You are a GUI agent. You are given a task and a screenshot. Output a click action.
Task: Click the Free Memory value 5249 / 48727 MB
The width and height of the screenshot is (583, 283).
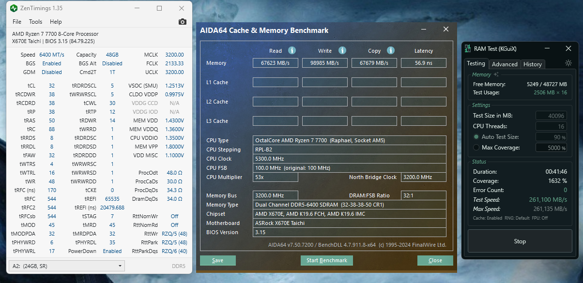(x=547, y=84)
